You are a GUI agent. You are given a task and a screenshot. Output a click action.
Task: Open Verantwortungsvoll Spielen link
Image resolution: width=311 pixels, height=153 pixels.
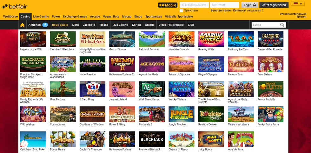click(293, 15)
